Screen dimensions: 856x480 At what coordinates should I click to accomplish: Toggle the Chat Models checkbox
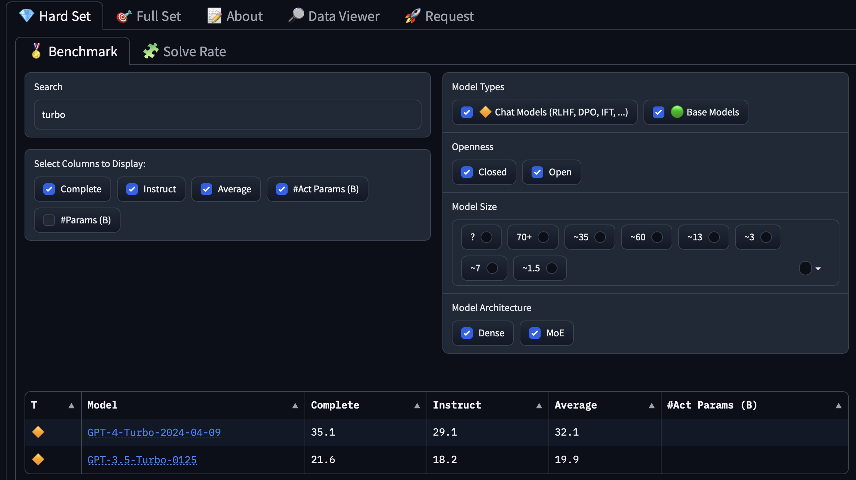467,112
